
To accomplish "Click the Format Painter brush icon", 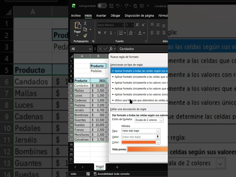I will tap(85, 36).
